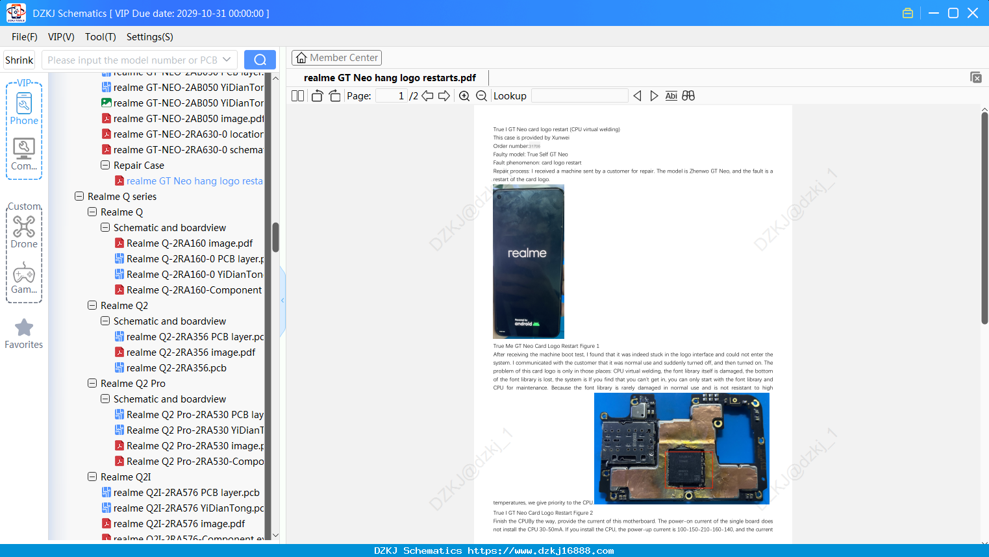The height and width of the screenshot is (557, 989).
Task: Click the detach window icon
Action: [x=975, y=77]
